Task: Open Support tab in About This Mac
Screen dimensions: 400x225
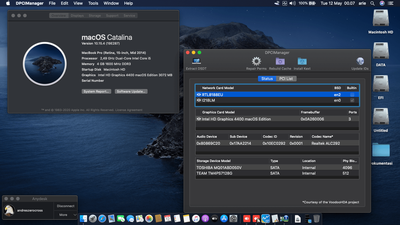Action: (x=112, y=16)
